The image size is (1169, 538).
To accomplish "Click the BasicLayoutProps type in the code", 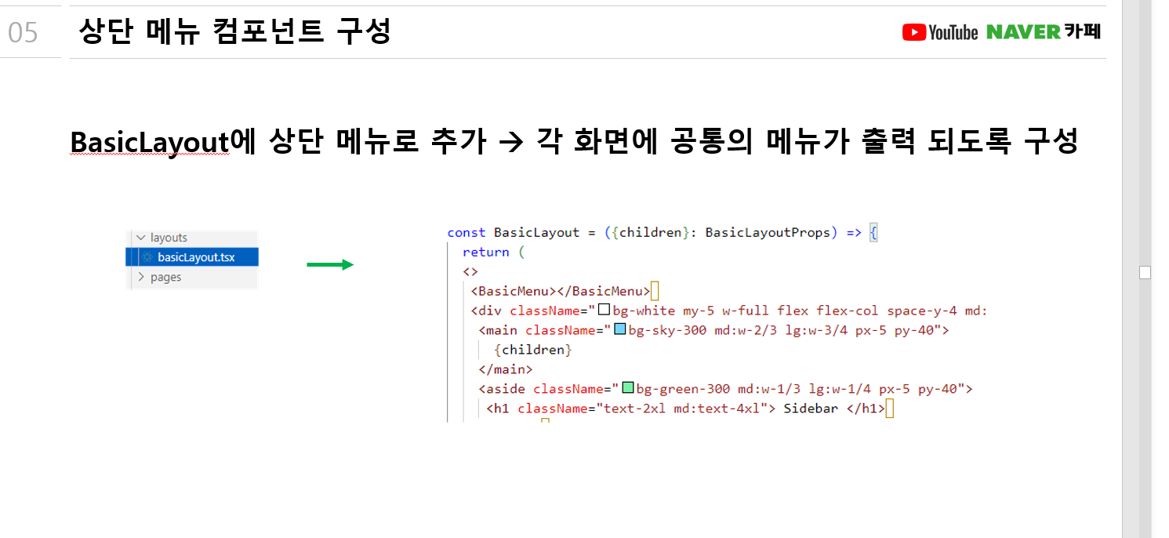I will (768, 233).
